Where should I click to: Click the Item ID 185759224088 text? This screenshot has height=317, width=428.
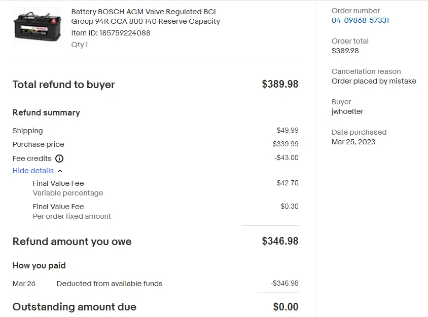point(111,33)
